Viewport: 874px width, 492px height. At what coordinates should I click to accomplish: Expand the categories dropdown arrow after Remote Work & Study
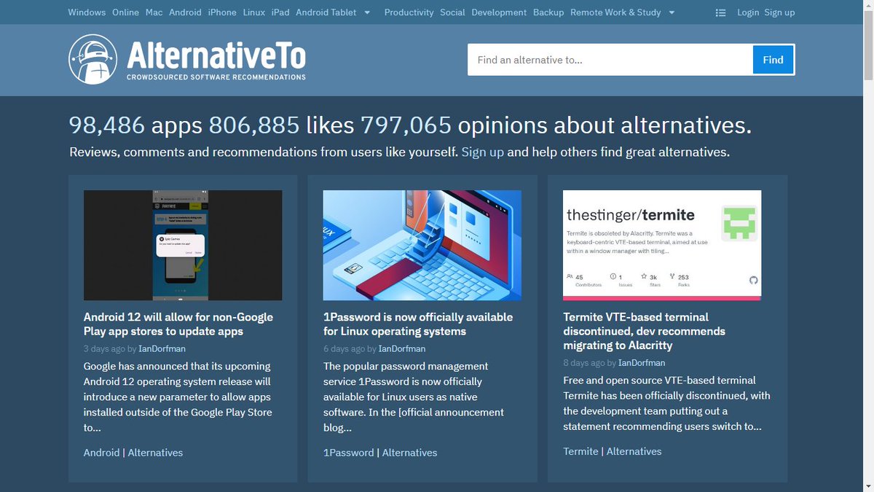(x=672, y=12)
